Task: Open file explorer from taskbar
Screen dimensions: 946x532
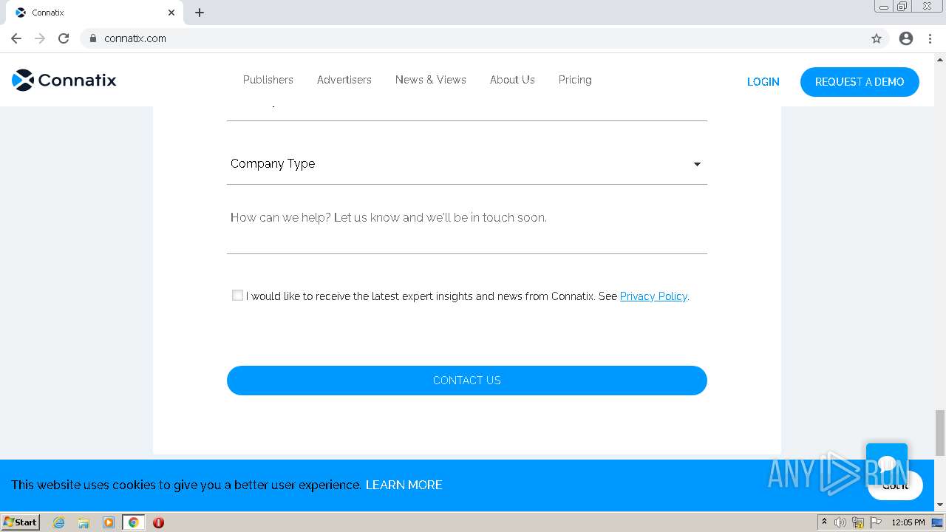Action: [x=84, y=522]
